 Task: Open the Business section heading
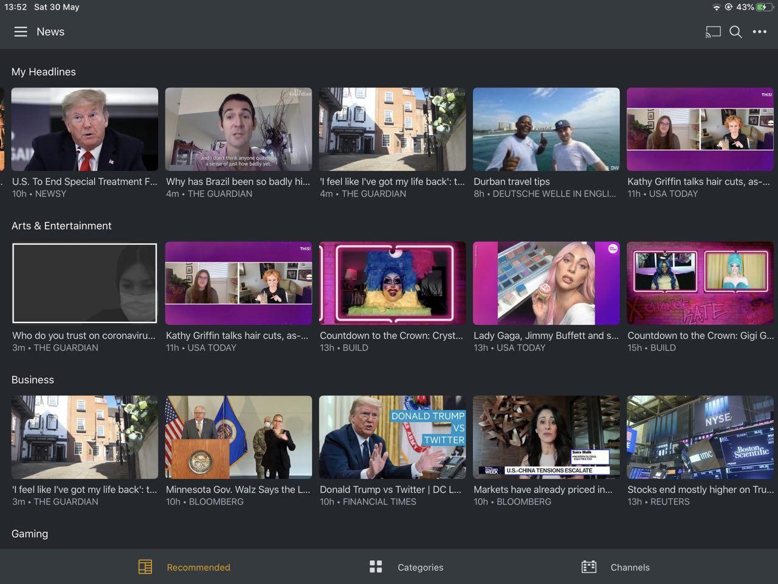point(33,380)
